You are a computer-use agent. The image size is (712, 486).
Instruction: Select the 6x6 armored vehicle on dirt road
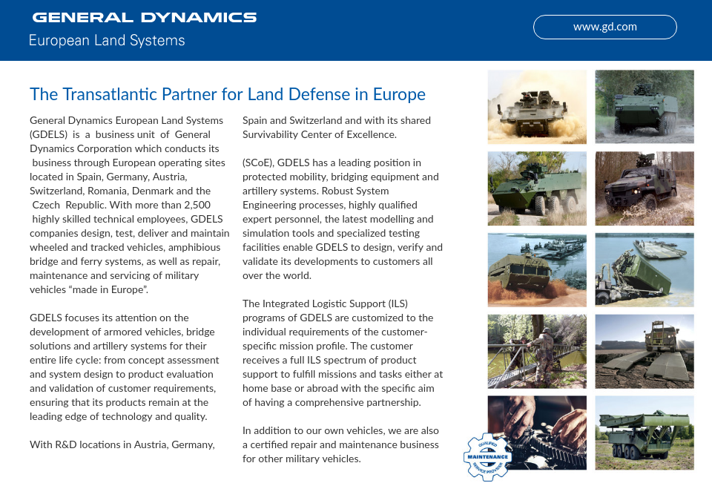pyautogui.click(x=536, y=188)
